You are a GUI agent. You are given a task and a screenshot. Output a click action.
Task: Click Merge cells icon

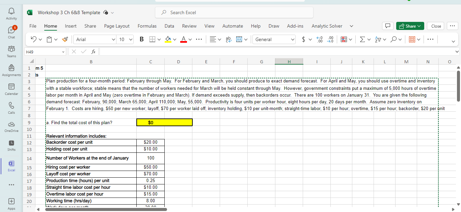coord(239,39)
